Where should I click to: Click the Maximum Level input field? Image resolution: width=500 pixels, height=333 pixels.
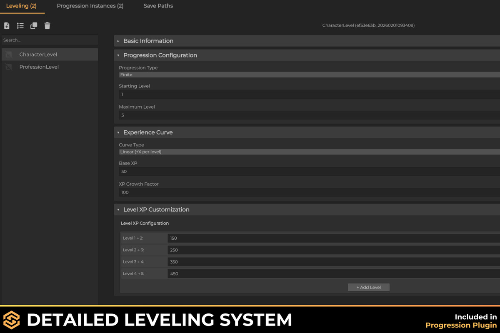coord(309,115)
